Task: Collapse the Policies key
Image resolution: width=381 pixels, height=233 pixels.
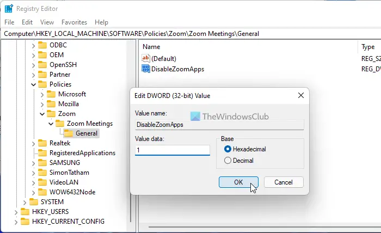Action: 33,84
